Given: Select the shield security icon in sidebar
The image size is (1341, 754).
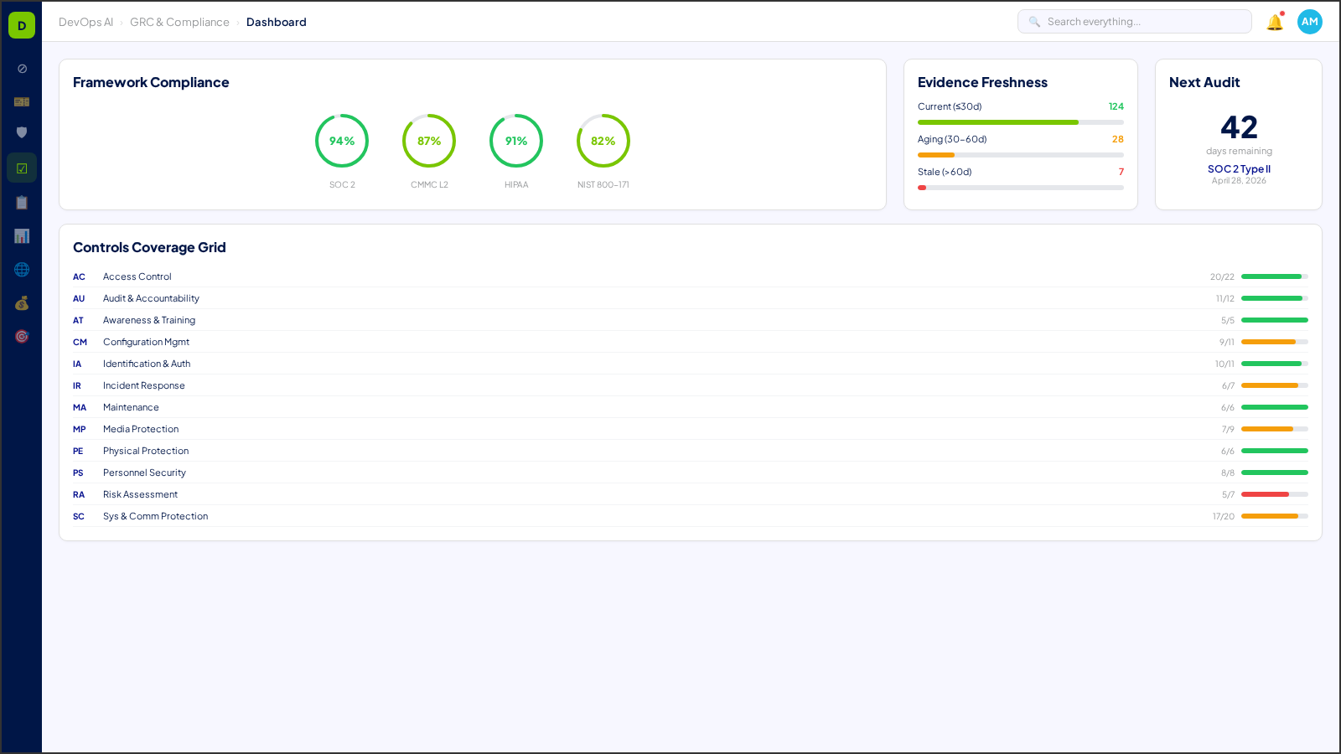Looking at the screenshot, I should pos(21,132).
